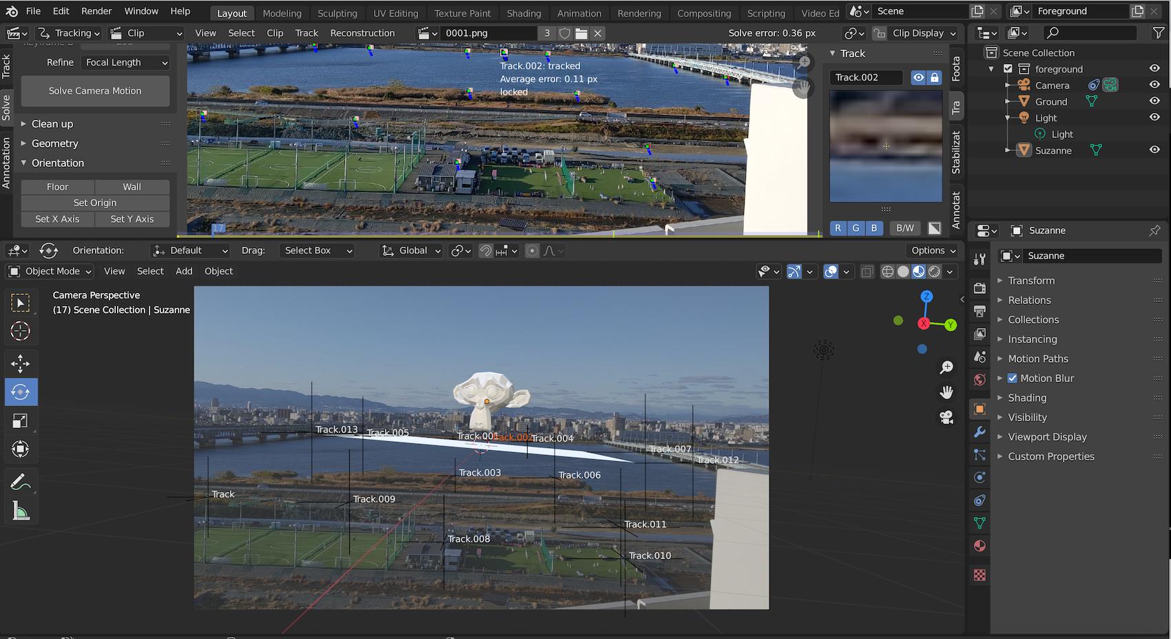Open the Modifiers wrench tab icon
This screenshot has height=639, width=1171.
[980, 432]
